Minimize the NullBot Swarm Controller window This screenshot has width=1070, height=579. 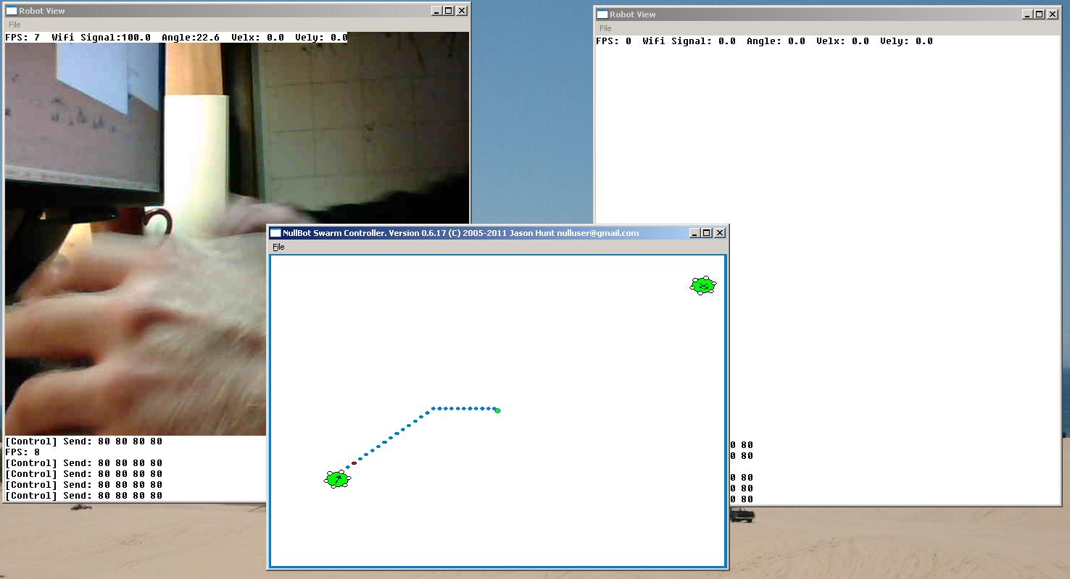coord(694,233)
